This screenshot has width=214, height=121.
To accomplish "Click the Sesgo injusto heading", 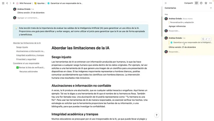I will [x=61, y=57].
